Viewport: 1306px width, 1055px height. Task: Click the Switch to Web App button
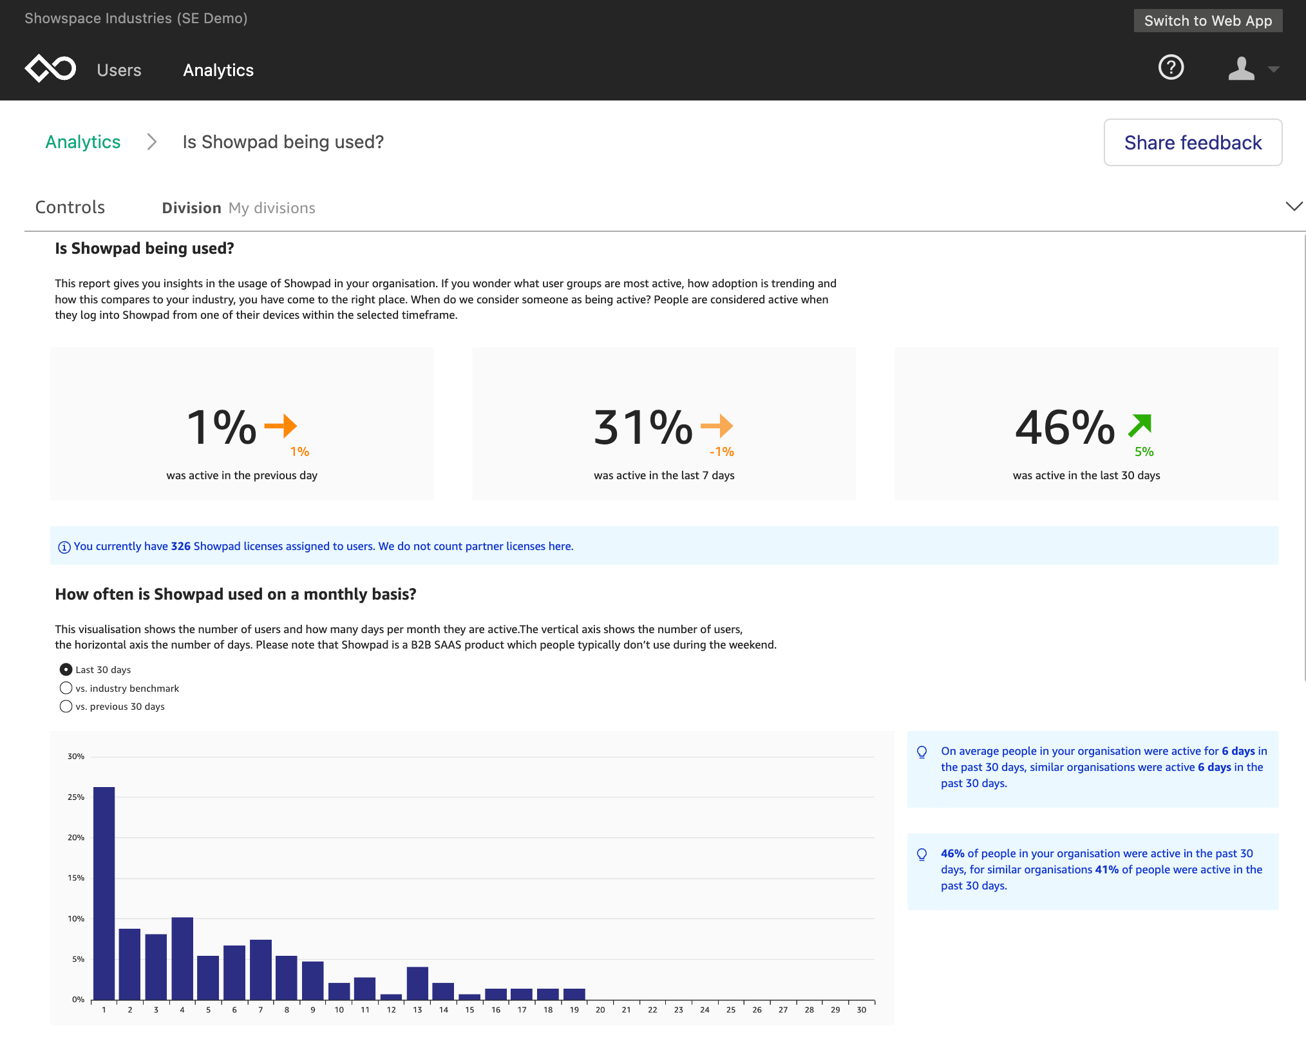(x=1208, y=20)
